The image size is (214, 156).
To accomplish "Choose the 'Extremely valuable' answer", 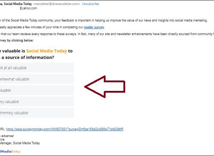I will pos(36,113).
